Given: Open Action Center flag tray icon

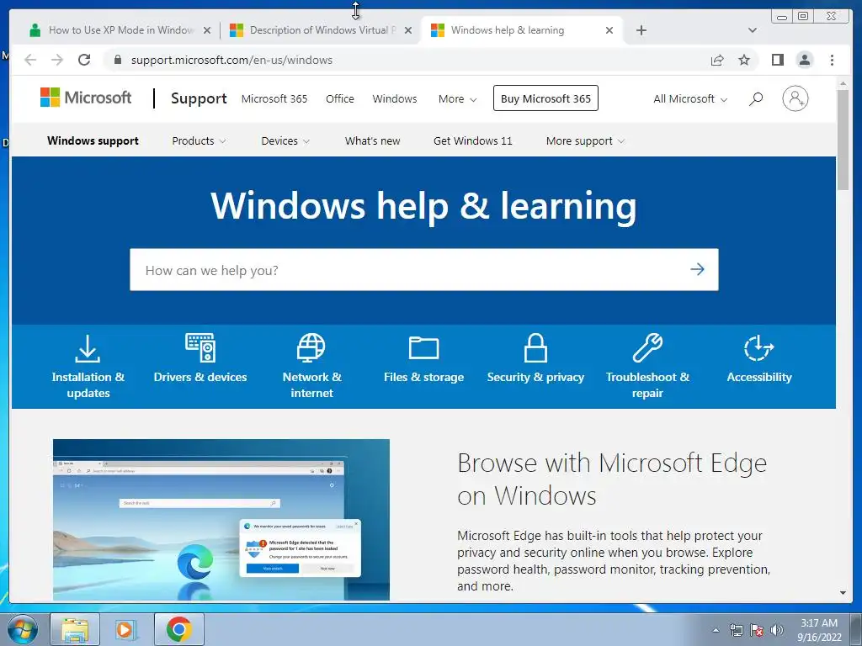Looking at the screenshot, I should click(x=757, y=630).
